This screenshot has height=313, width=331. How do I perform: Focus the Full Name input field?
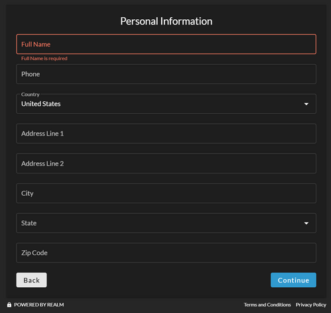(166, 44)
